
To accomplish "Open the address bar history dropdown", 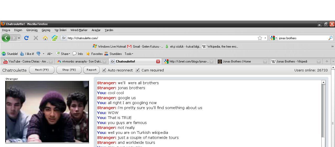I will coord(265,38).
